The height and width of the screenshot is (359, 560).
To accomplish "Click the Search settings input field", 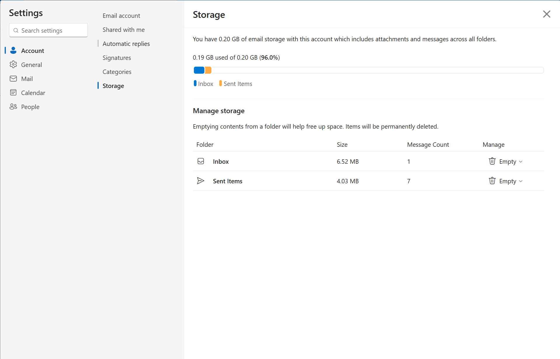I will pyautogui.click(x=48, y=30).
